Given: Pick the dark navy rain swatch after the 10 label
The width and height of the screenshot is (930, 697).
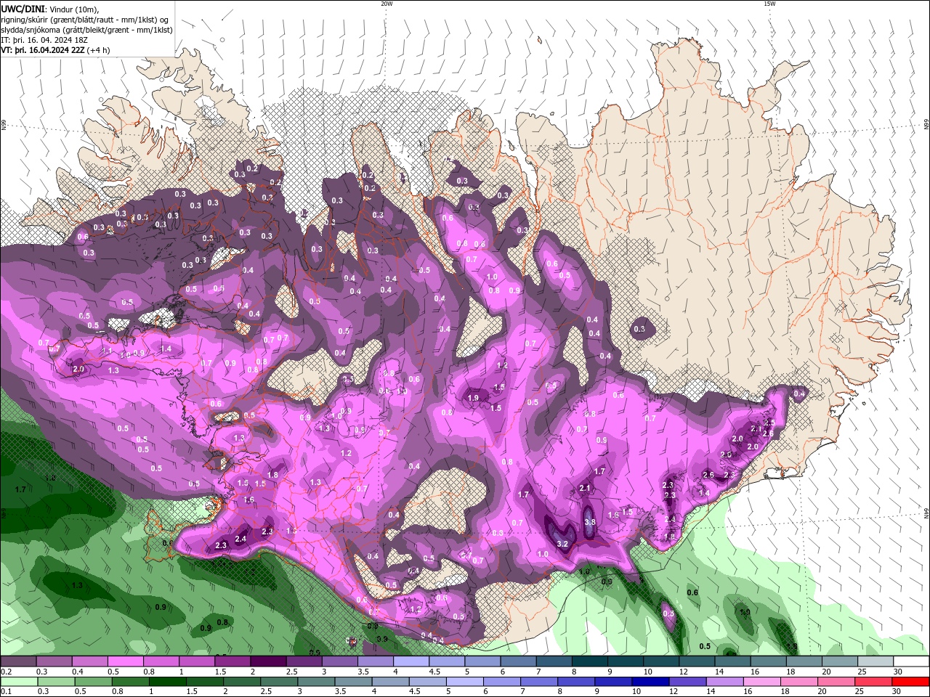Looking at the screenshot, I should pyautogui.click(x=650, y=682).
